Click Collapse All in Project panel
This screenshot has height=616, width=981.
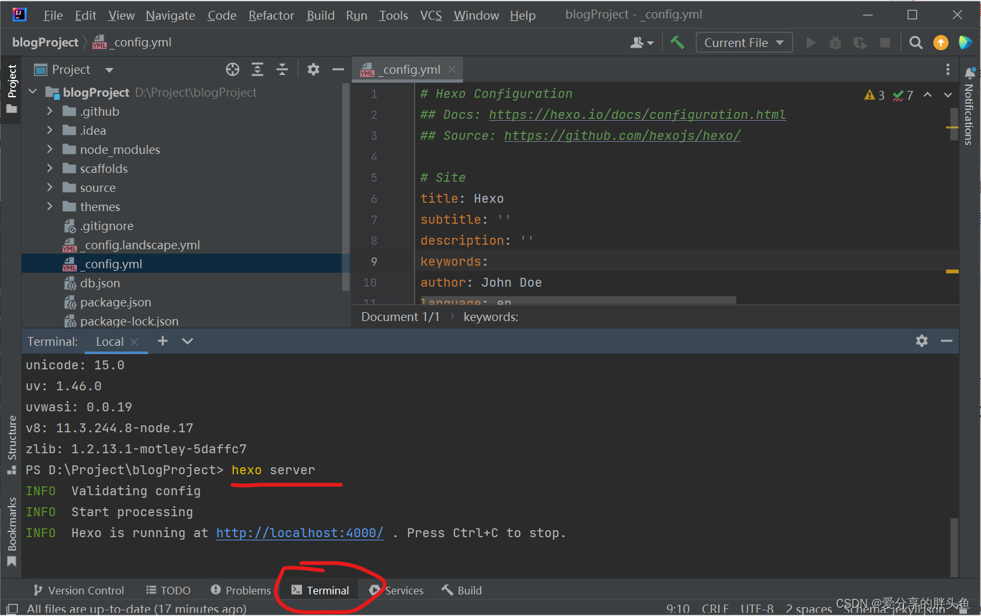282,69
